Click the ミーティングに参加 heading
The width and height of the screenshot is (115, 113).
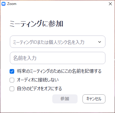pyautogui.click(x=36, y=24)
